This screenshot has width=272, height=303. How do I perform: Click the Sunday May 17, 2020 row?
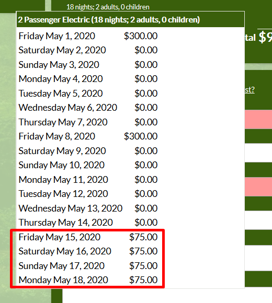(88, 266)
